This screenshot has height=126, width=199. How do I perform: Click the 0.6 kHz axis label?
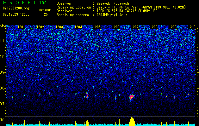click(3, 120)
